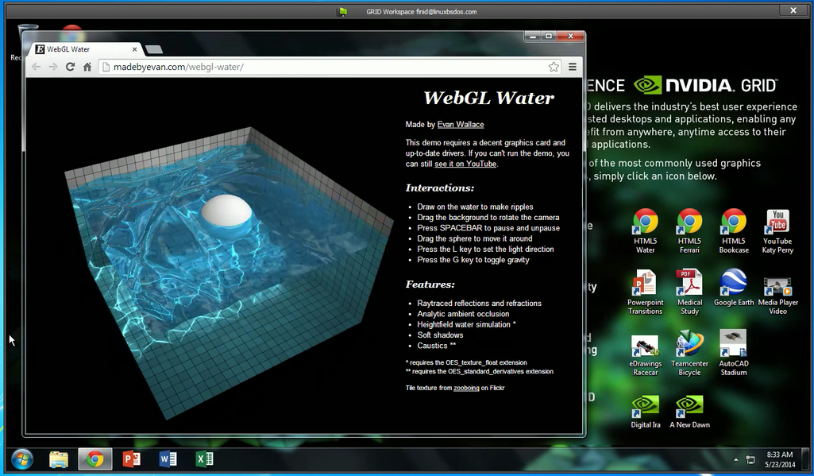
Task: Click the browser home icon
Action: [x=87, y=67]
